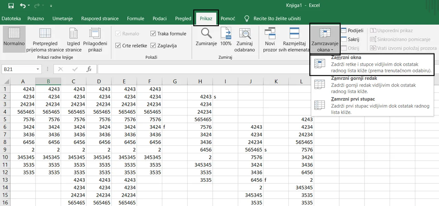Click the Insert Function fx icon
This screenshot has height=206, width=439.
(x=89, y=69)
